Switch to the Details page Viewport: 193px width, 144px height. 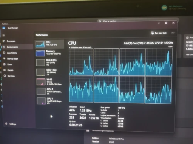[x=10, y=70]
